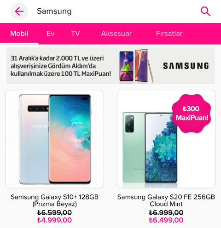Open the 100 TL MaxiPuan promo banner

[x=110, y=66]
